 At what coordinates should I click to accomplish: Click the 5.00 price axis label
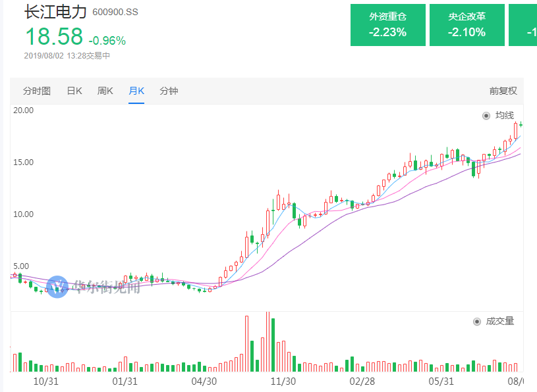coord(21,266)
